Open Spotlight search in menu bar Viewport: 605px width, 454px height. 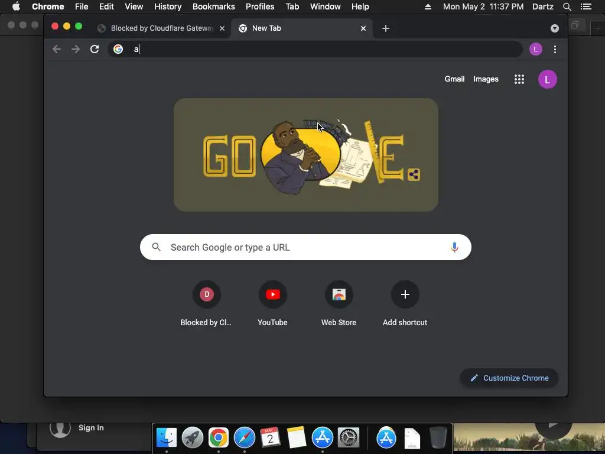coord(567,7)
